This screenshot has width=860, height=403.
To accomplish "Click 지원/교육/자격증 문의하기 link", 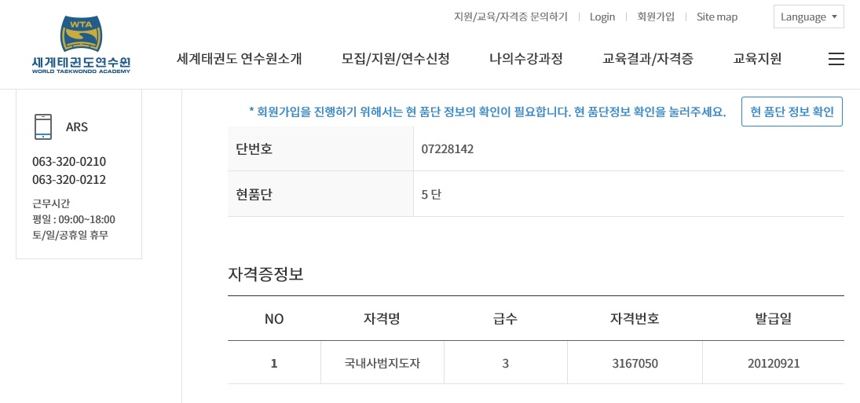I will (x=511, y=17).
